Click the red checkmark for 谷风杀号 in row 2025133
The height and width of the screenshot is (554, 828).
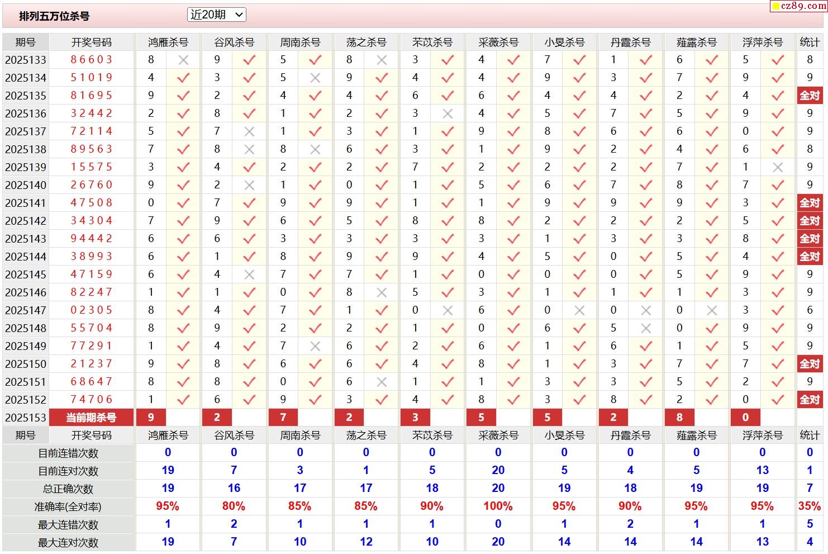[x=249, y=60]
